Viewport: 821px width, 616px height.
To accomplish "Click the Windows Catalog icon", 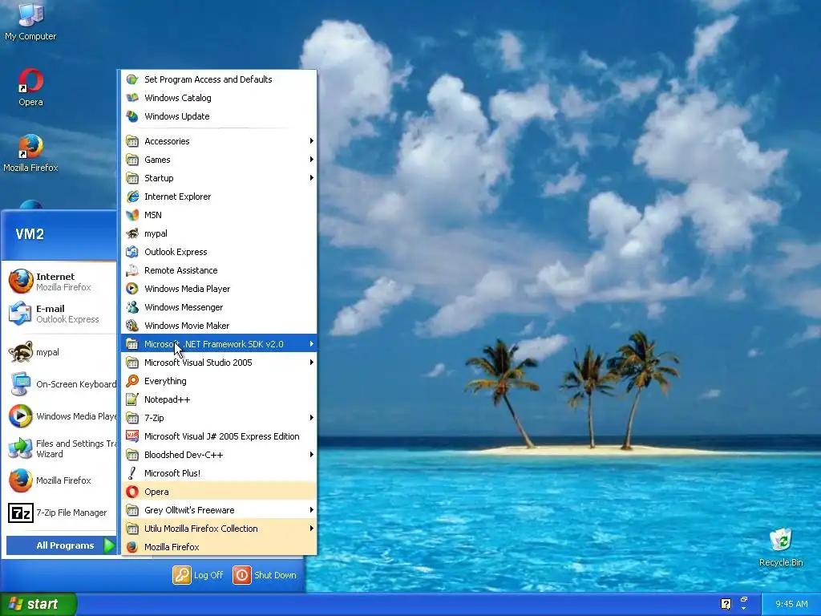I will coord(132,97).
